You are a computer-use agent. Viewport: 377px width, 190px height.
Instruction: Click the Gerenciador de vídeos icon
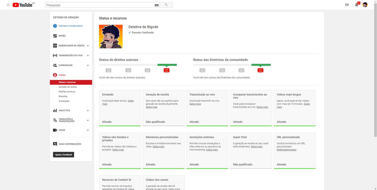tap(55, 46)
